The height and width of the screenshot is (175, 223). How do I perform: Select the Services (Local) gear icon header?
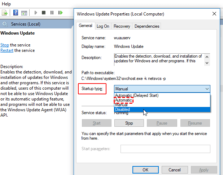pyautogui.click(x=5, y=24)
